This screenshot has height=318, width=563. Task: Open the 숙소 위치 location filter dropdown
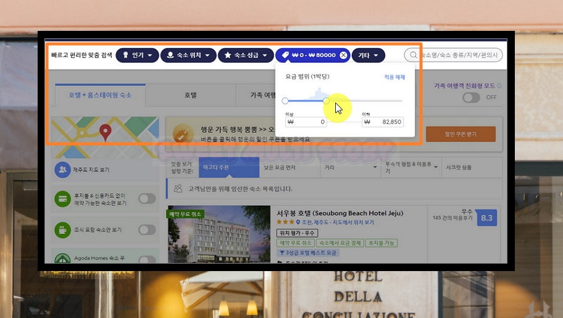coord(188,56)
